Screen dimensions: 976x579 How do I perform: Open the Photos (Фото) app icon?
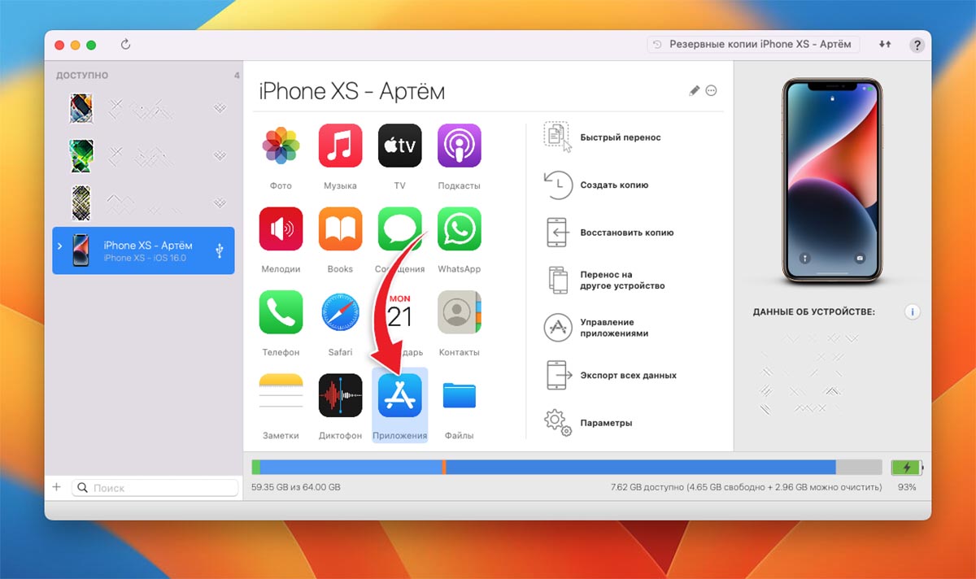(281, 146)
